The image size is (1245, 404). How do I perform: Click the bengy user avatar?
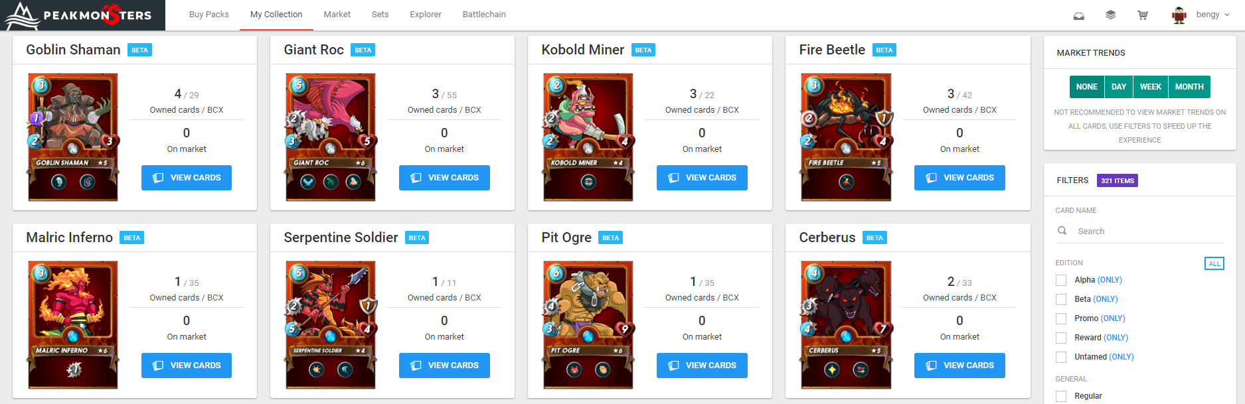tap(1179, 15)
